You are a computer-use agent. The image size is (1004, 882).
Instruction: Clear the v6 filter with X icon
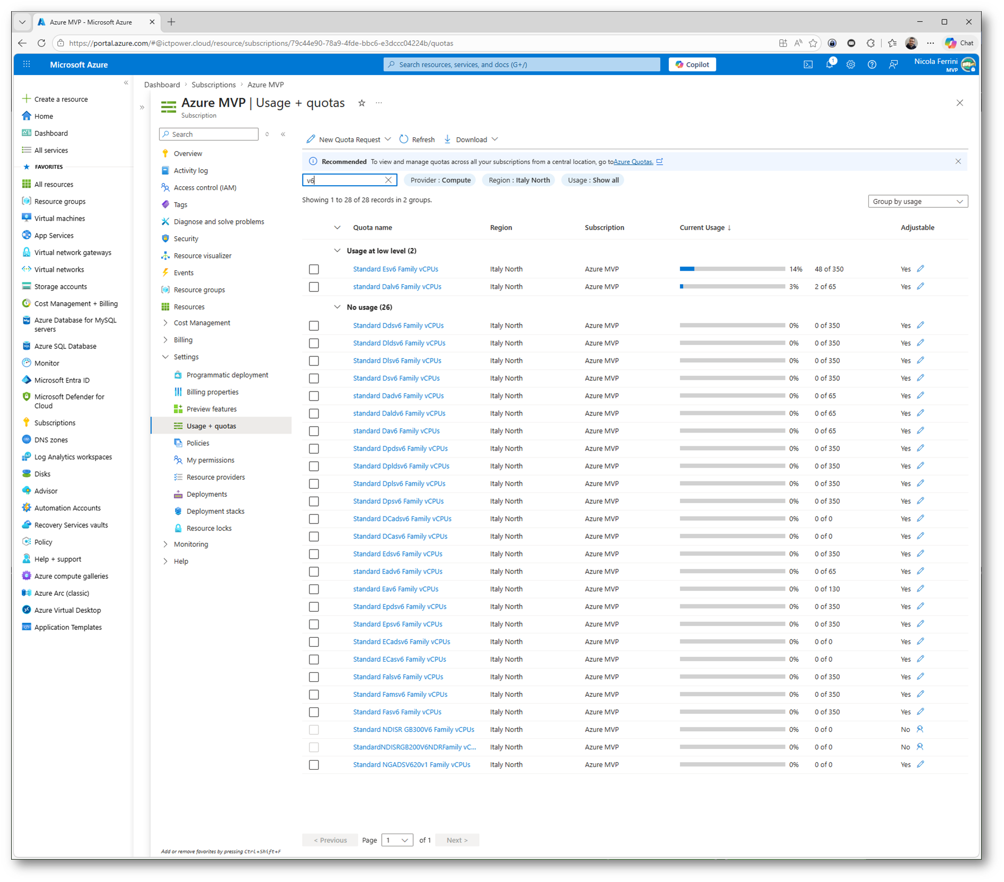pyautogui.click(x=388, y=180)
